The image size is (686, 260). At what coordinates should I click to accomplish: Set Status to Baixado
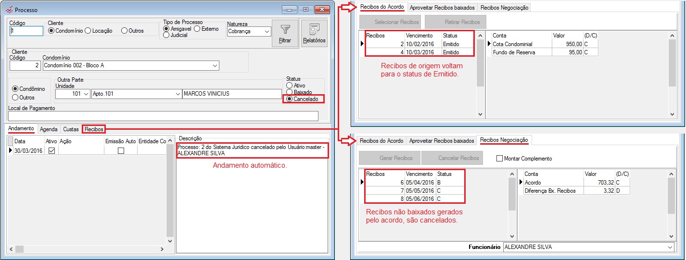coord(289,92)
